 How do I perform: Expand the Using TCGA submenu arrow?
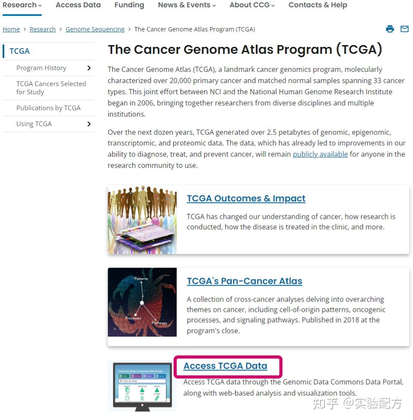pos(89,124)
